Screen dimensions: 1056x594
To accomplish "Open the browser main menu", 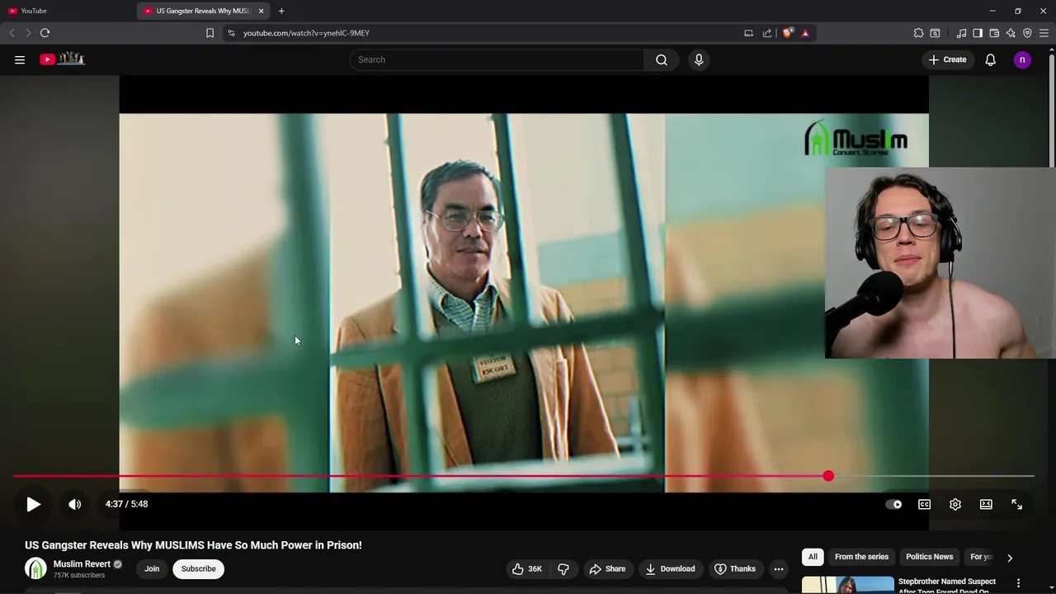I will [1044, 33].
